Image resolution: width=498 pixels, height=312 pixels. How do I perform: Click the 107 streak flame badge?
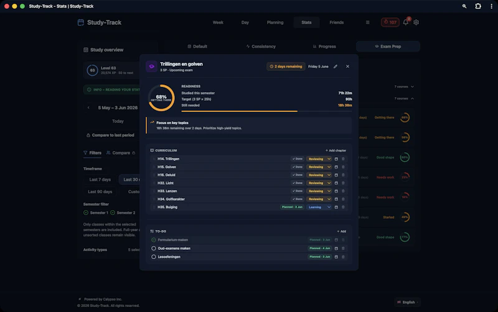click(390, 22)
